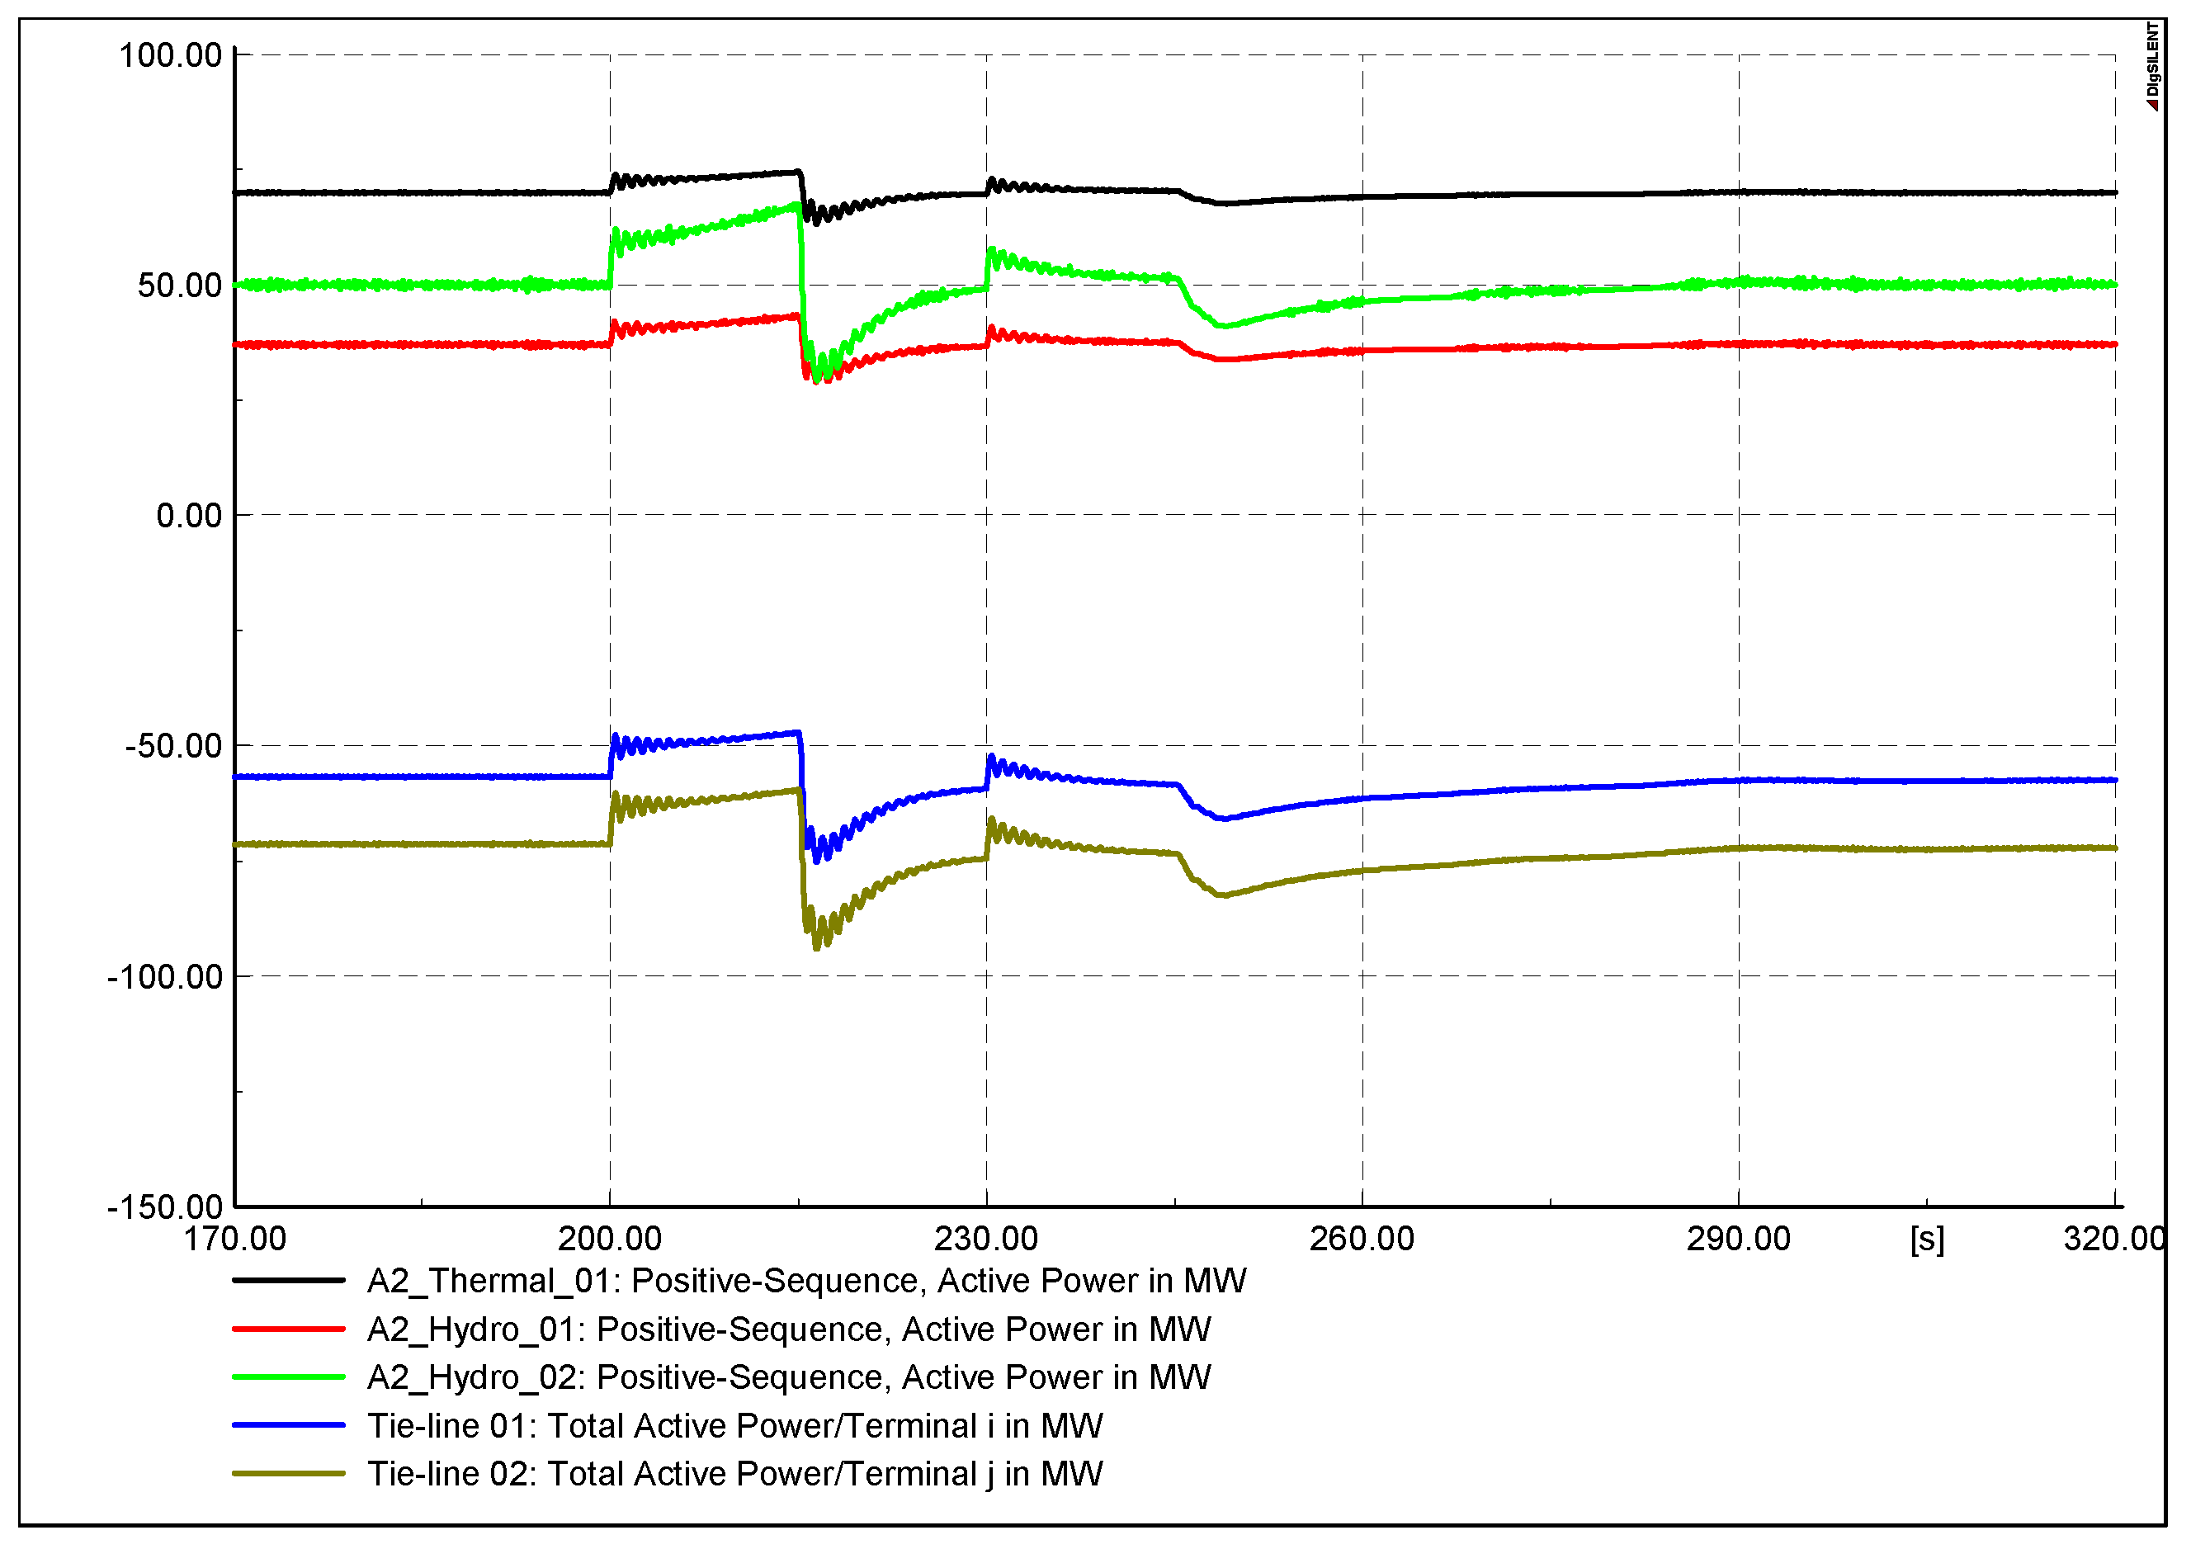
Task: Click the DIgSILENT logo in corner
Action: click(2152, 65)
